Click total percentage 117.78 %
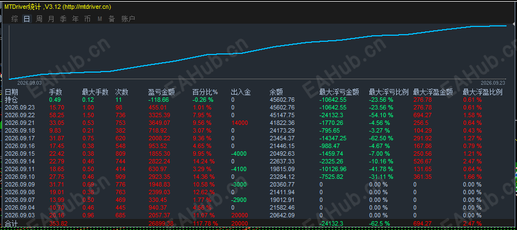Image resolution: width=517 pixels, height=230 pixels. (x=205, y=224)
